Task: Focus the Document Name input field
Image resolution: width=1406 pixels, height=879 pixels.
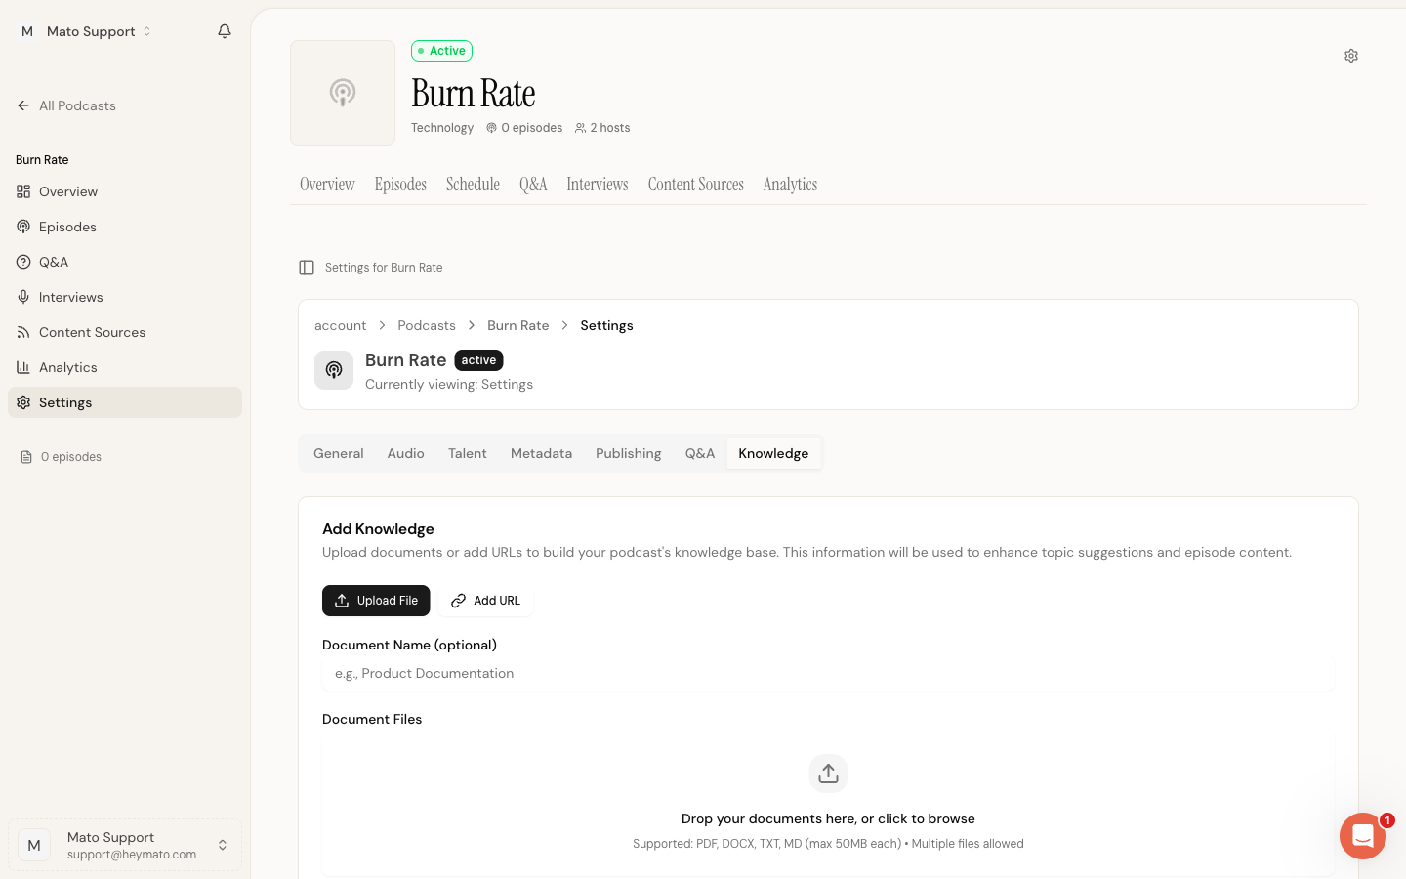Action: click(x=828, y=673)
